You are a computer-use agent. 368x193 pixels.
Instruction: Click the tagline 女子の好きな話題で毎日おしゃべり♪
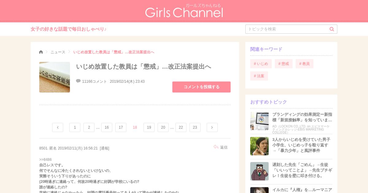click(x=69, y=29)
